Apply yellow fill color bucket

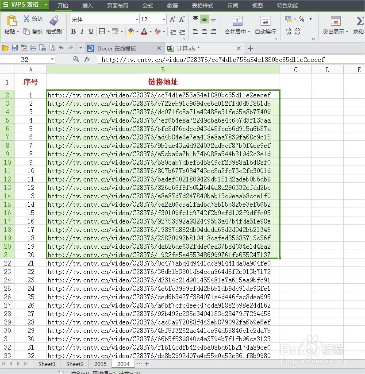(131, 31)
